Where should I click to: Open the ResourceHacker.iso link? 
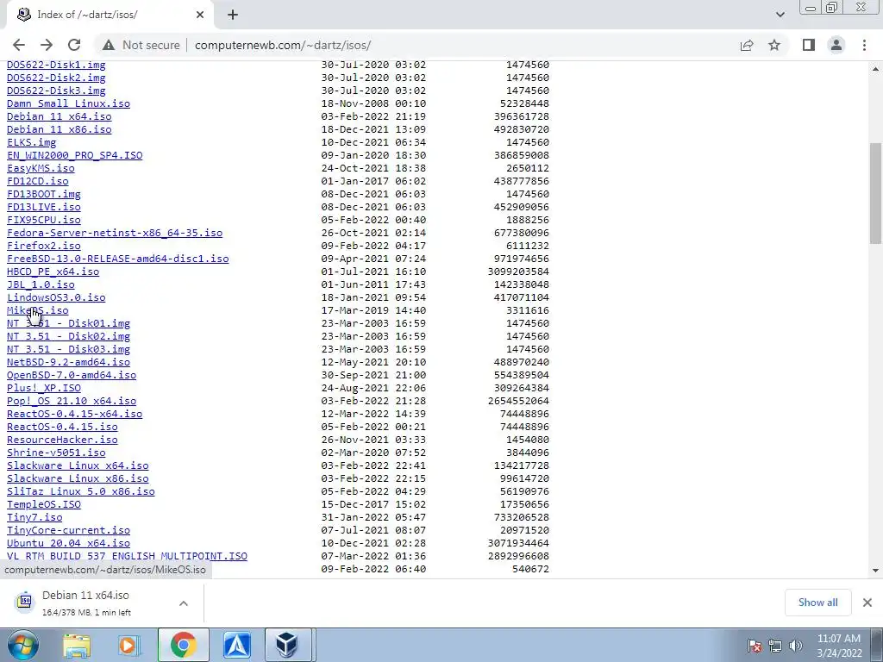pyautogui.click(x=62, y=440)
